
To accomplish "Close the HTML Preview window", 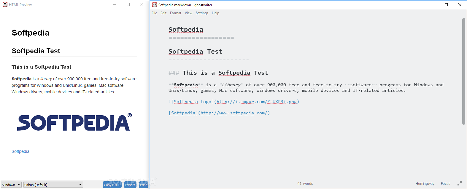I will coord(142,4).
